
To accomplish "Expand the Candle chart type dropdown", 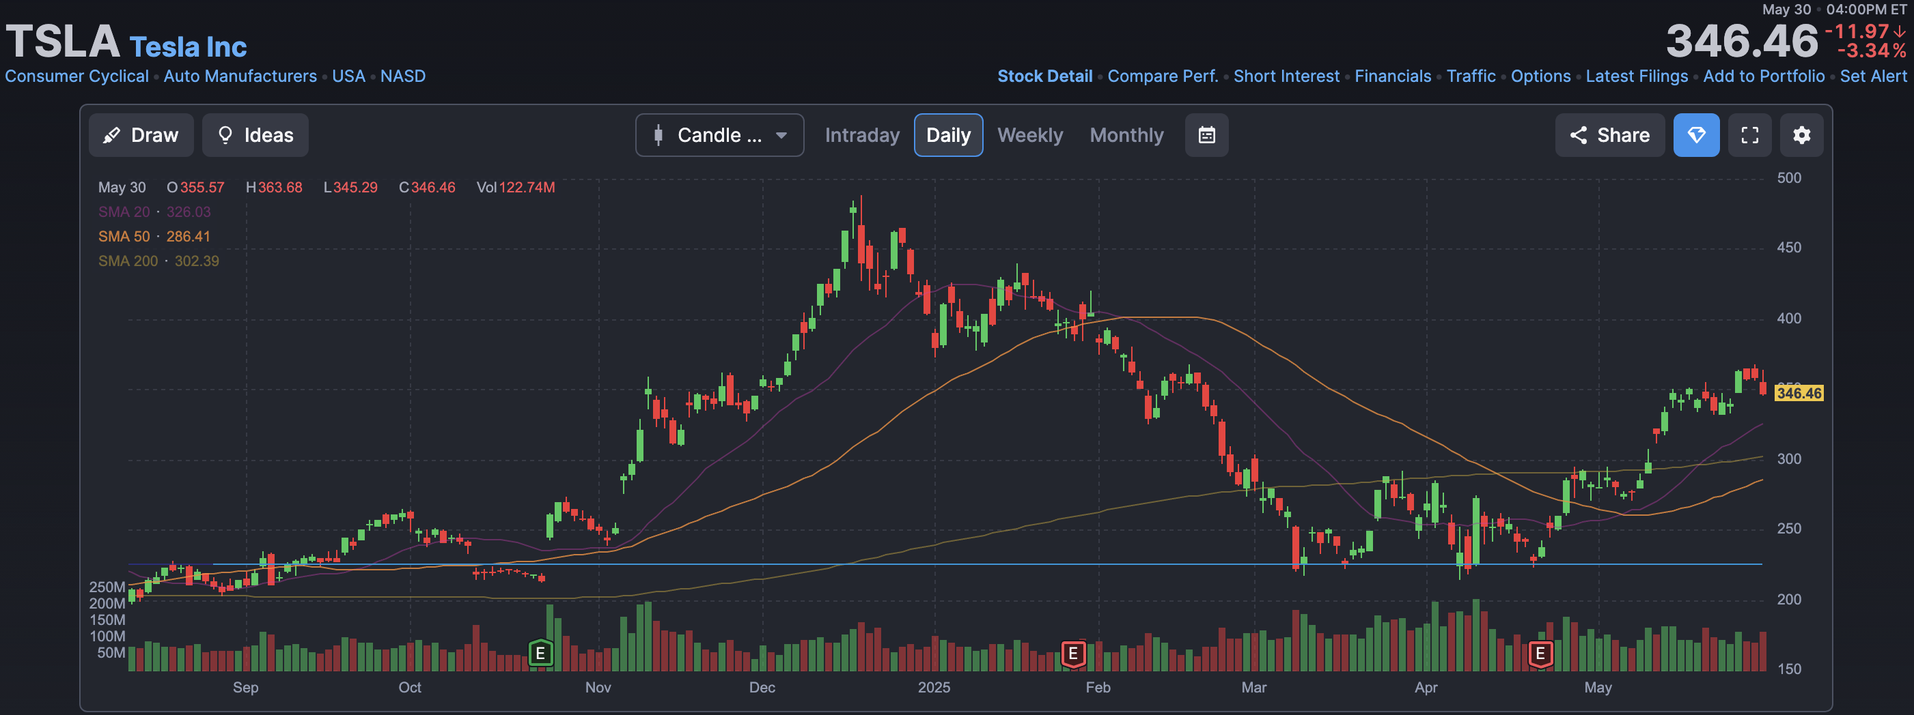I will (x=719, y=135).
